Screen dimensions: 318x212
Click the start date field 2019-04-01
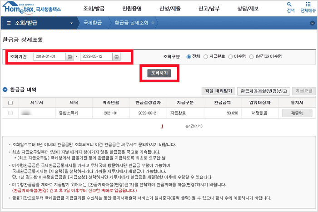click(50, 57)
